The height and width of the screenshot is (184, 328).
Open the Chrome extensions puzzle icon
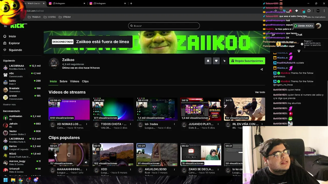coord(309,11)
